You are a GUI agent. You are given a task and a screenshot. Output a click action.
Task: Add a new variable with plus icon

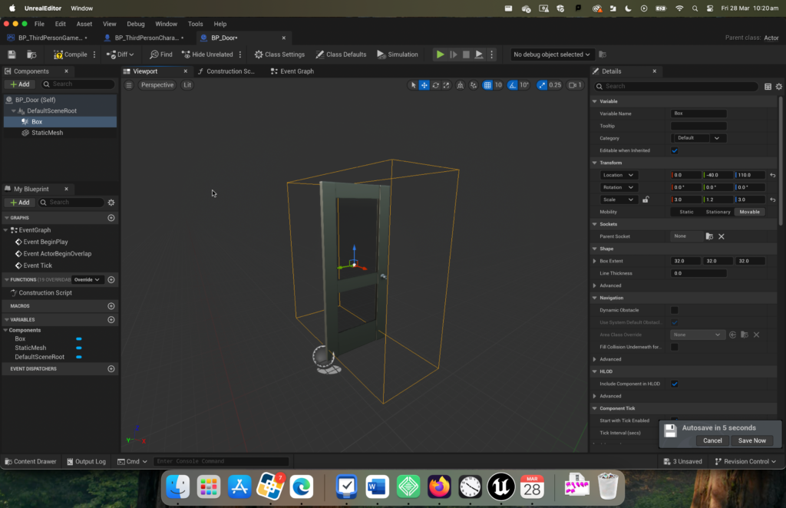point(111,320)
